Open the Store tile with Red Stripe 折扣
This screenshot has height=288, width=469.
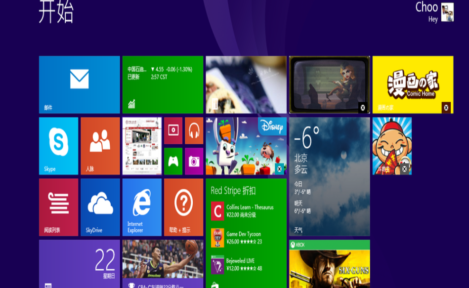click(246, 233)
